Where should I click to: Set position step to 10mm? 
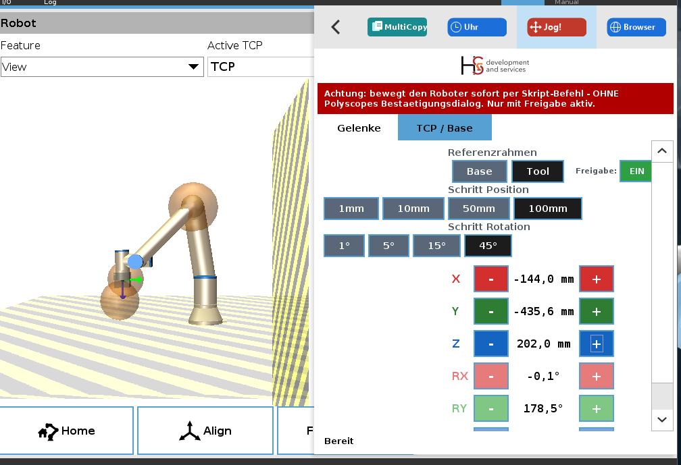tap(413, 209)
